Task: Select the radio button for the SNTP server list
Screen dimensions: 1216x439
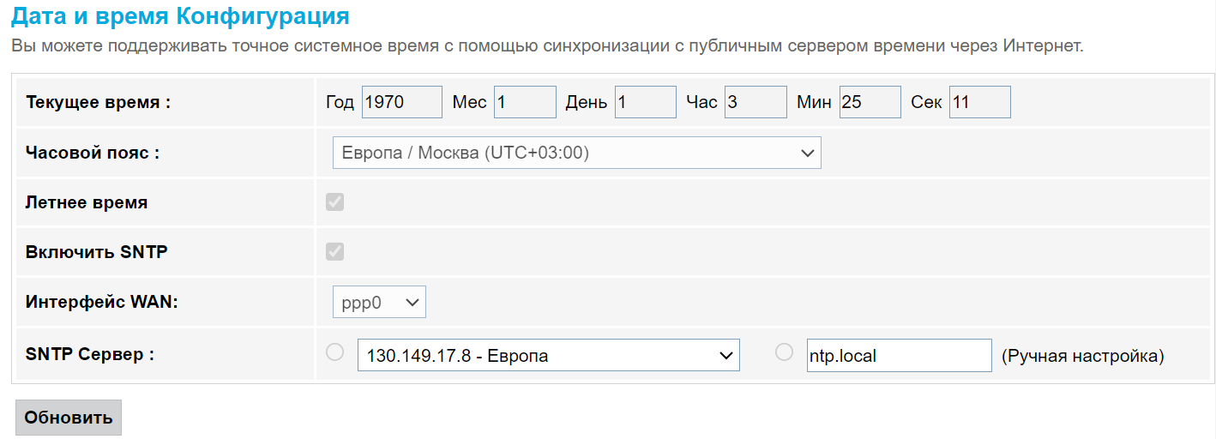Action: 335,352
